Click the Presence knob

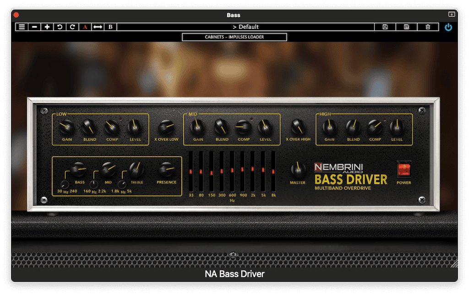point(166,169)
